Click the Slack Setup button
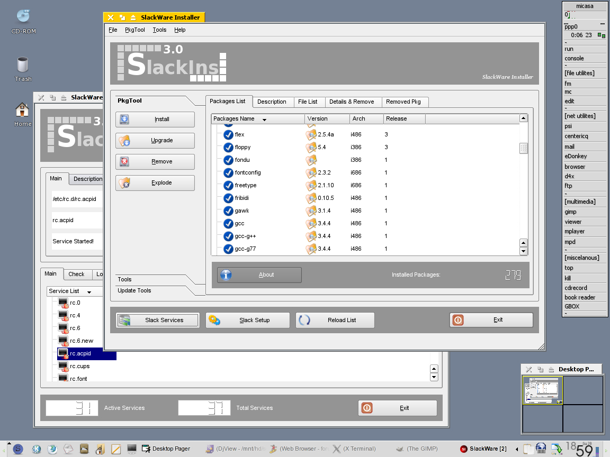Screen dimensions: 610x457 tap(248, 320)
